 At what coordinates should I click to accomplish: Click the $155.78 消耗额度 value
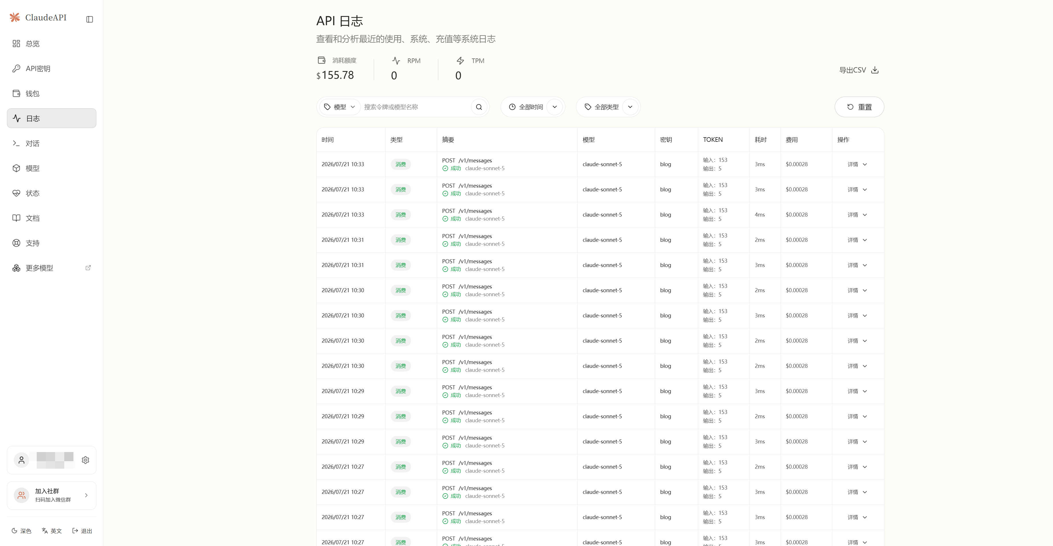pos(335,75)
